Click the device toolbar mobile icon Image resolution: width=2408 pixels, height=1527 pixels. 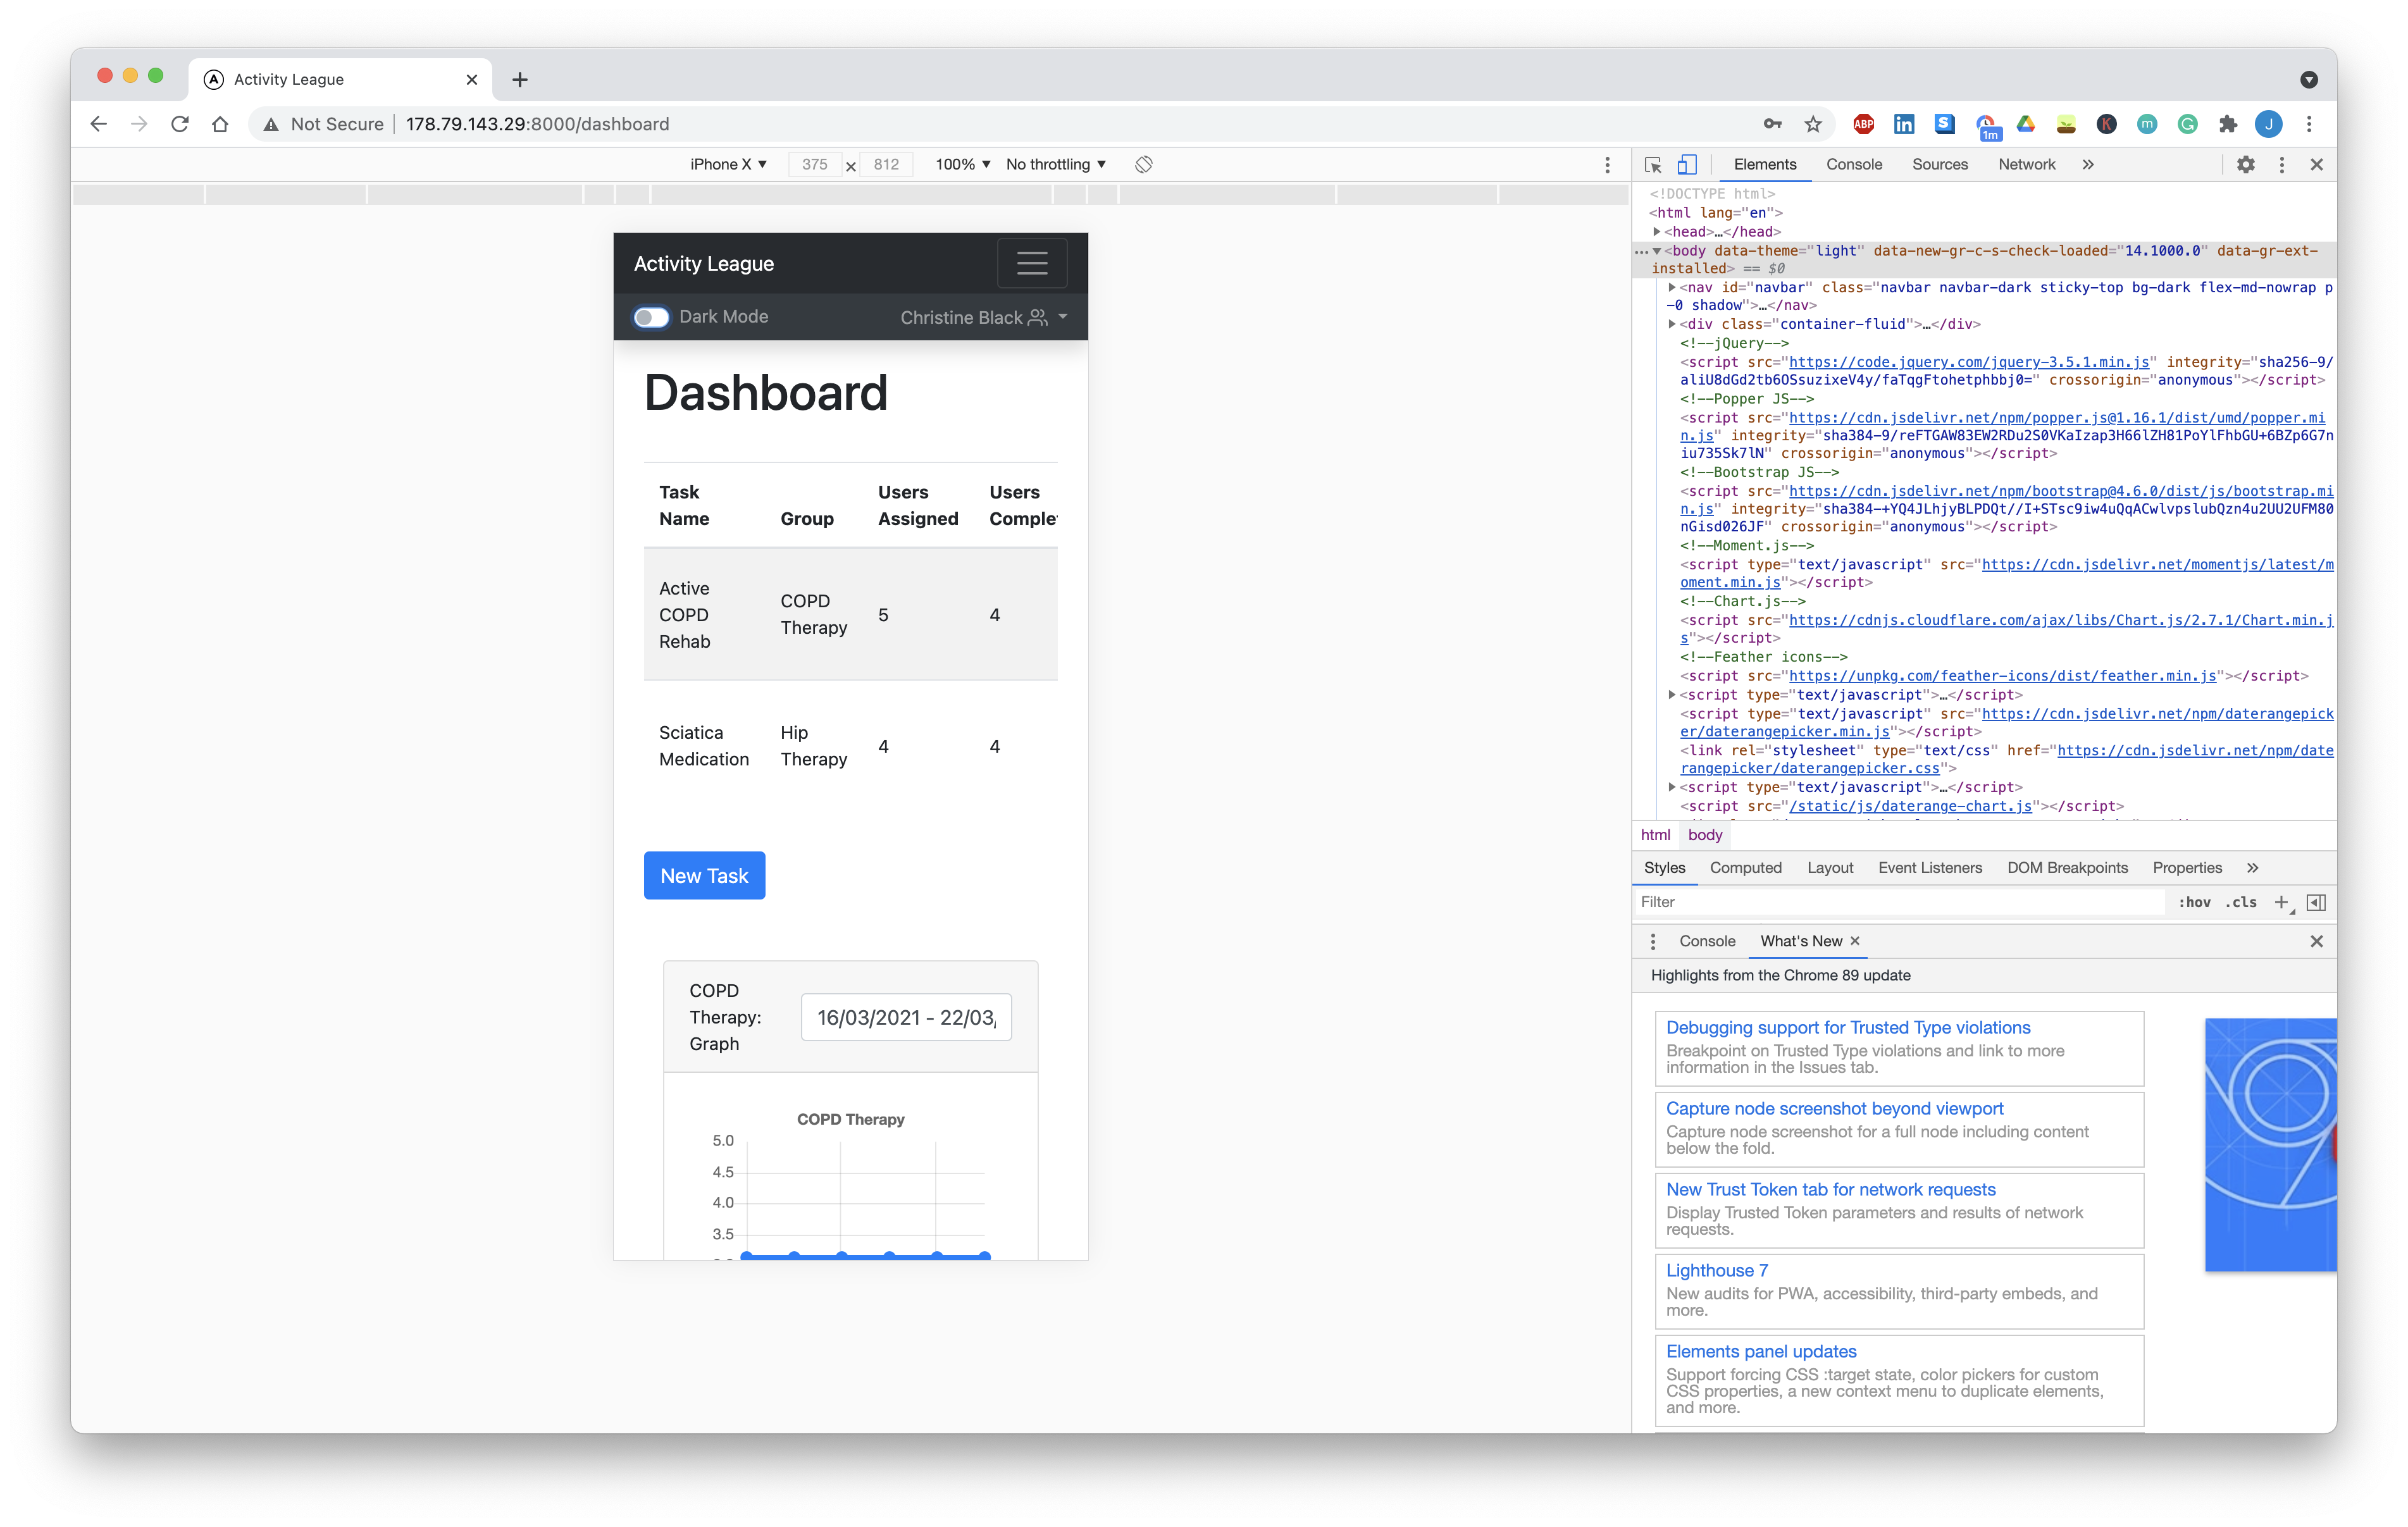coord(1685,165)
